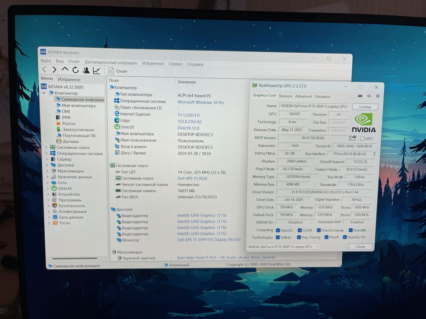
Task: Toggle the DirectML checkbox
Action: point(351,230)
